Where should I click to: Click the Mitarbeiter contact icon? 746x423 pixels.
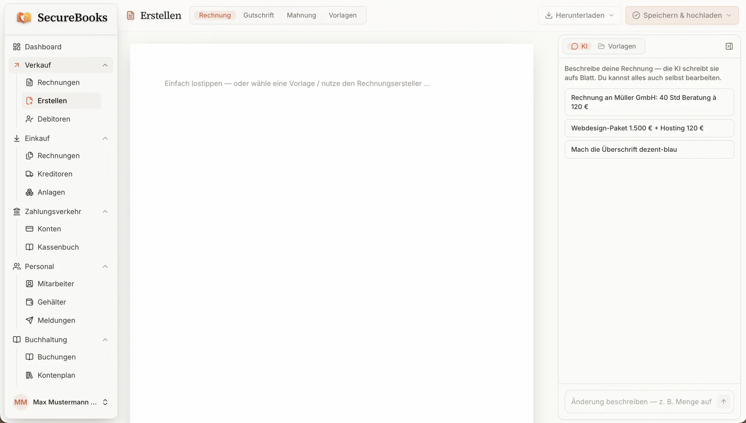coord(29,284)
